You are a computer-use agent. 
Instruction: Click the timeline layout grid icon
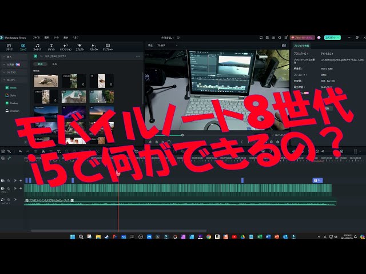[3, 151]
